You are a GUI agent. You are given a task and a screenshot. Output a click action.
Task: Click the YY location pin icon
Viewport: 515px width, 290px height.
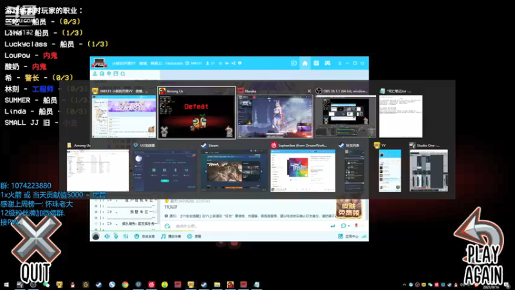[x=109, y=73]
